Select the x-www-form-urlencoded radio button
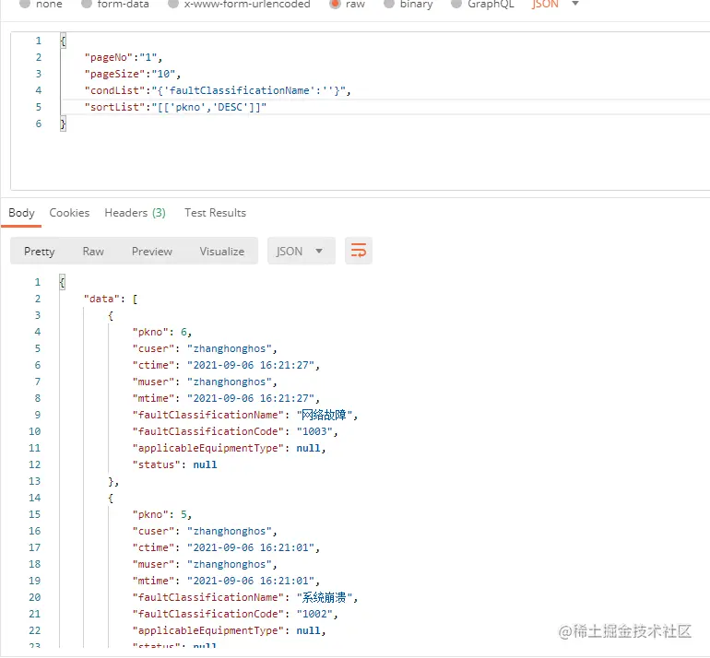Image resolution: width=710 pixels, height=658 pixels. coord(172,4)
